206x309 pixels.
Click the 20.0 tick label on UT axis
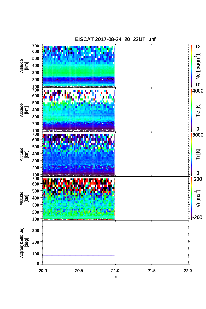pos(43,271)
